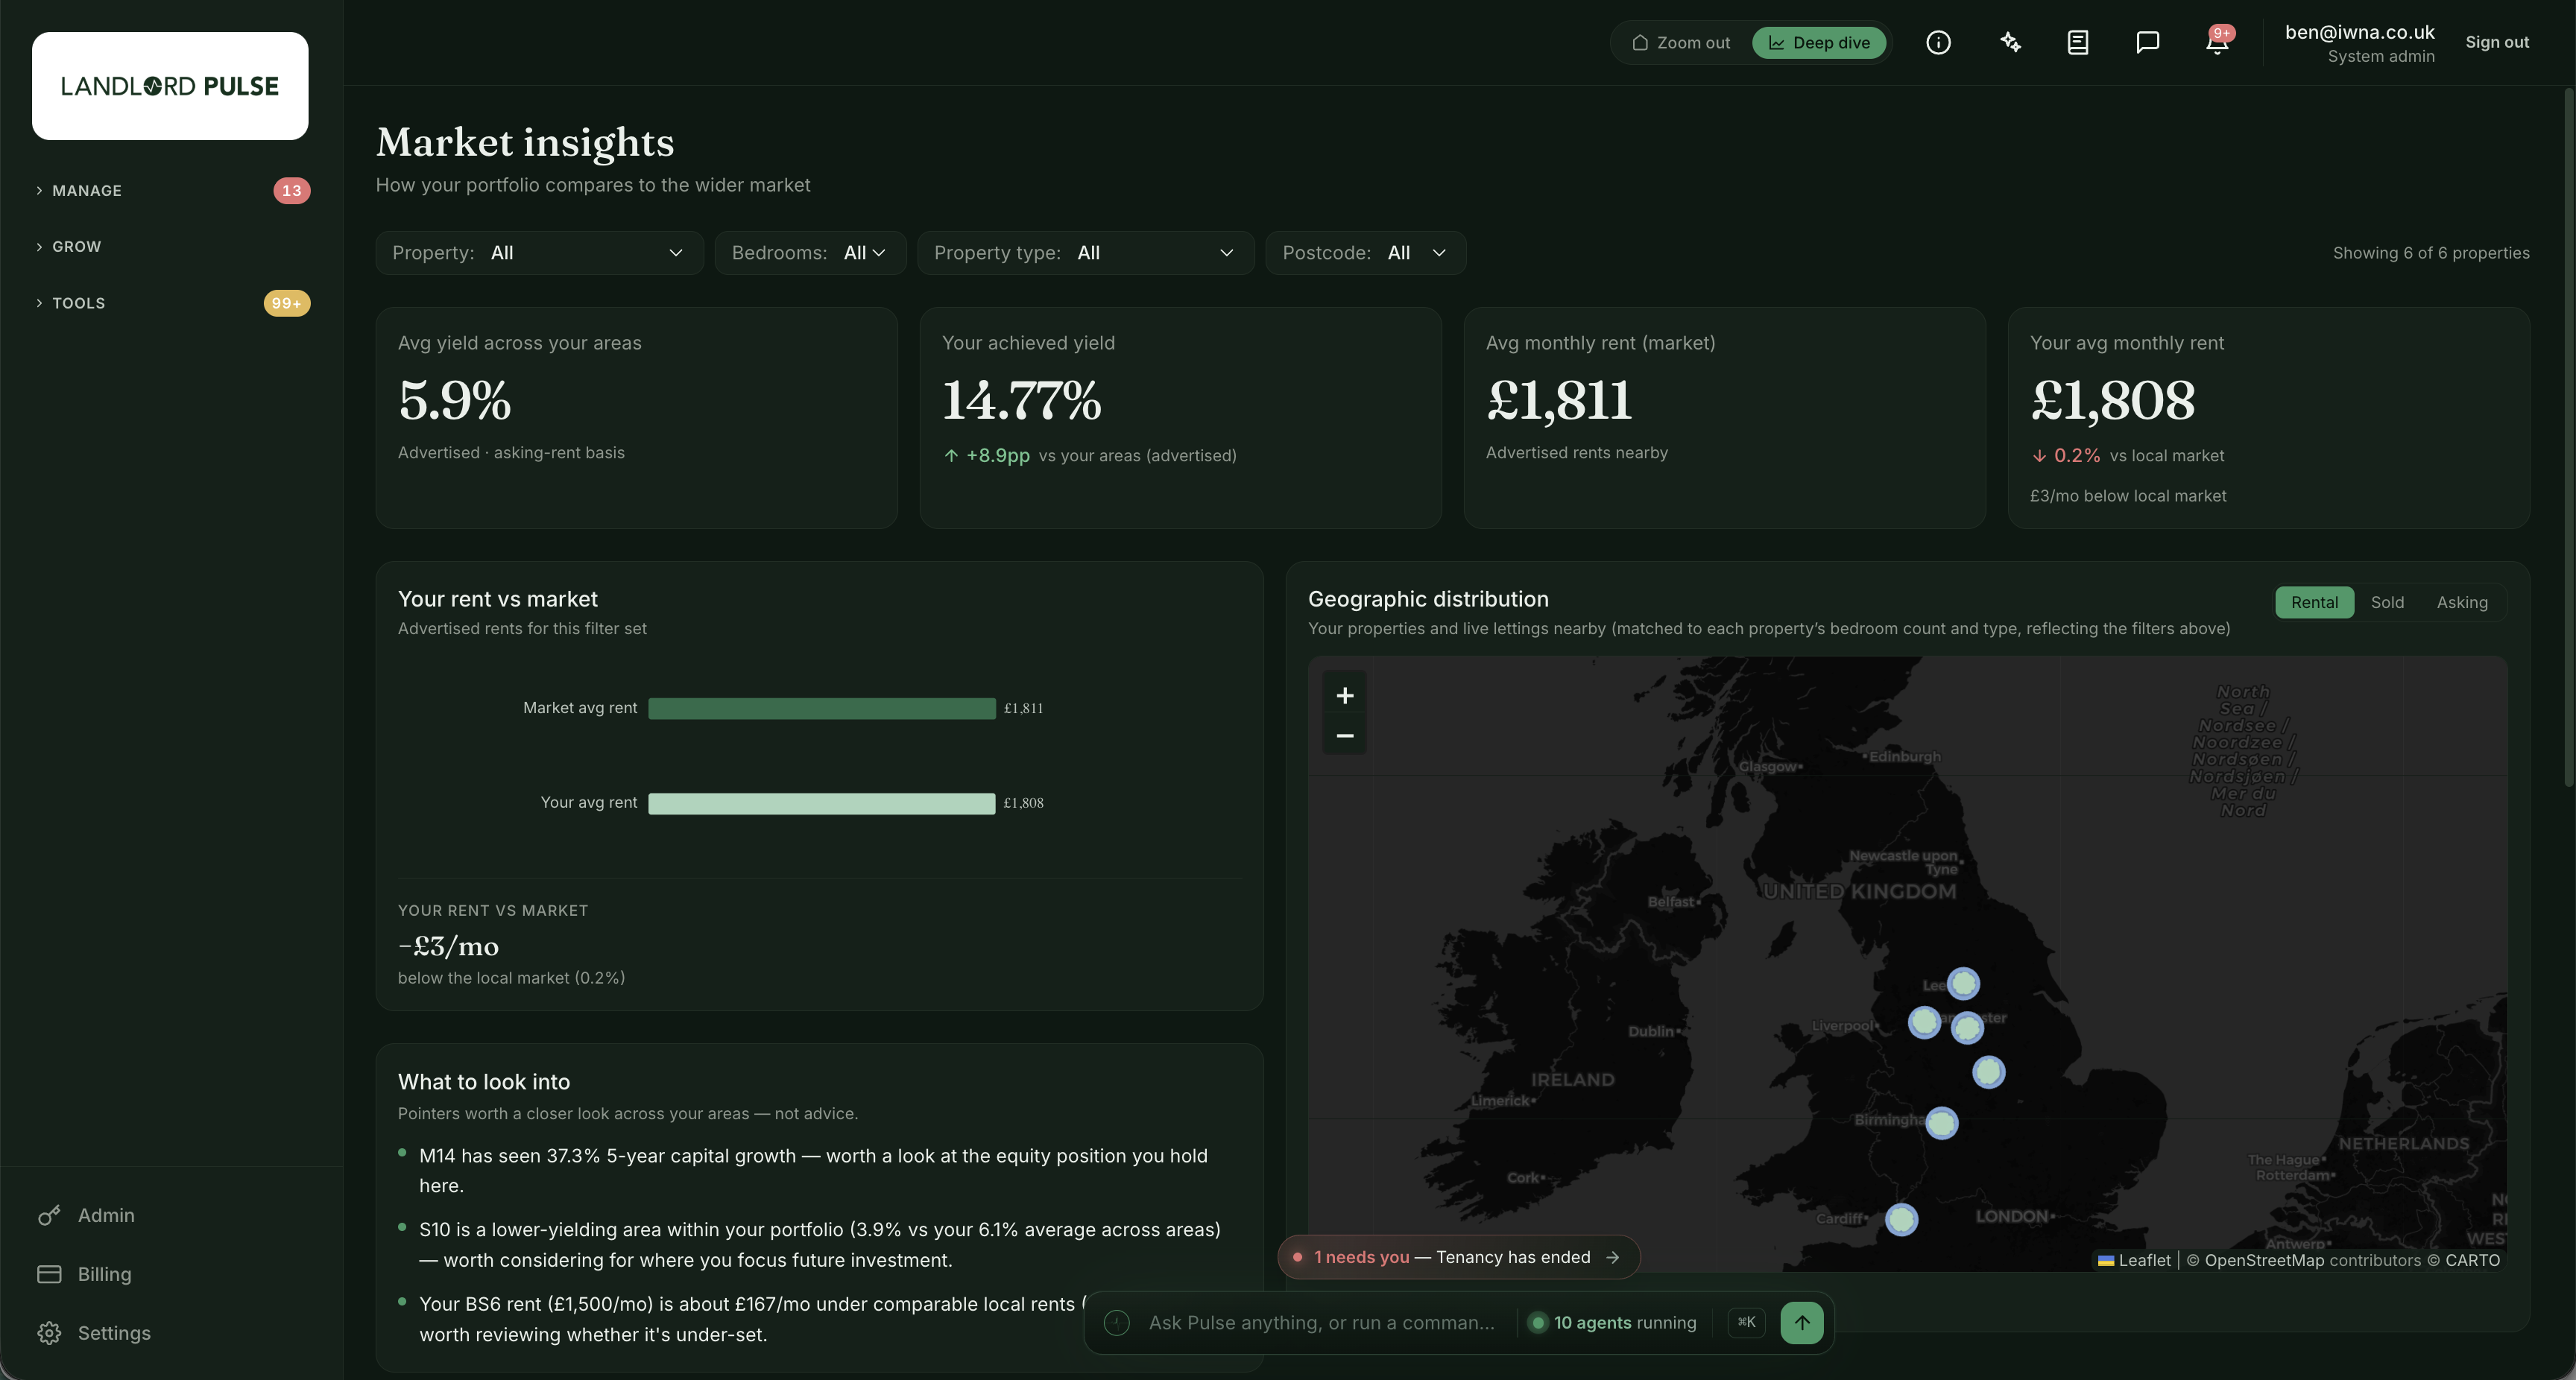Zoom in the map with plus button
This screenshot has width=2576, height=1380.
pyautogui.click(x=1345, y=695)
